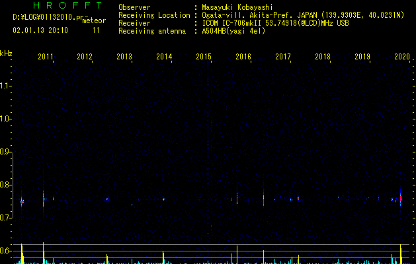Click the 2015 time axis label

(x=204, y=56)
